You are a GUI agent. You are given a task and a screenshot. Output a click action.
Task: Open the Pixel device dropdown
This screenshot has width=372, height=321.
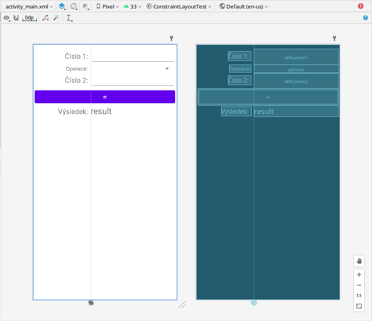(x=108, y=6)
